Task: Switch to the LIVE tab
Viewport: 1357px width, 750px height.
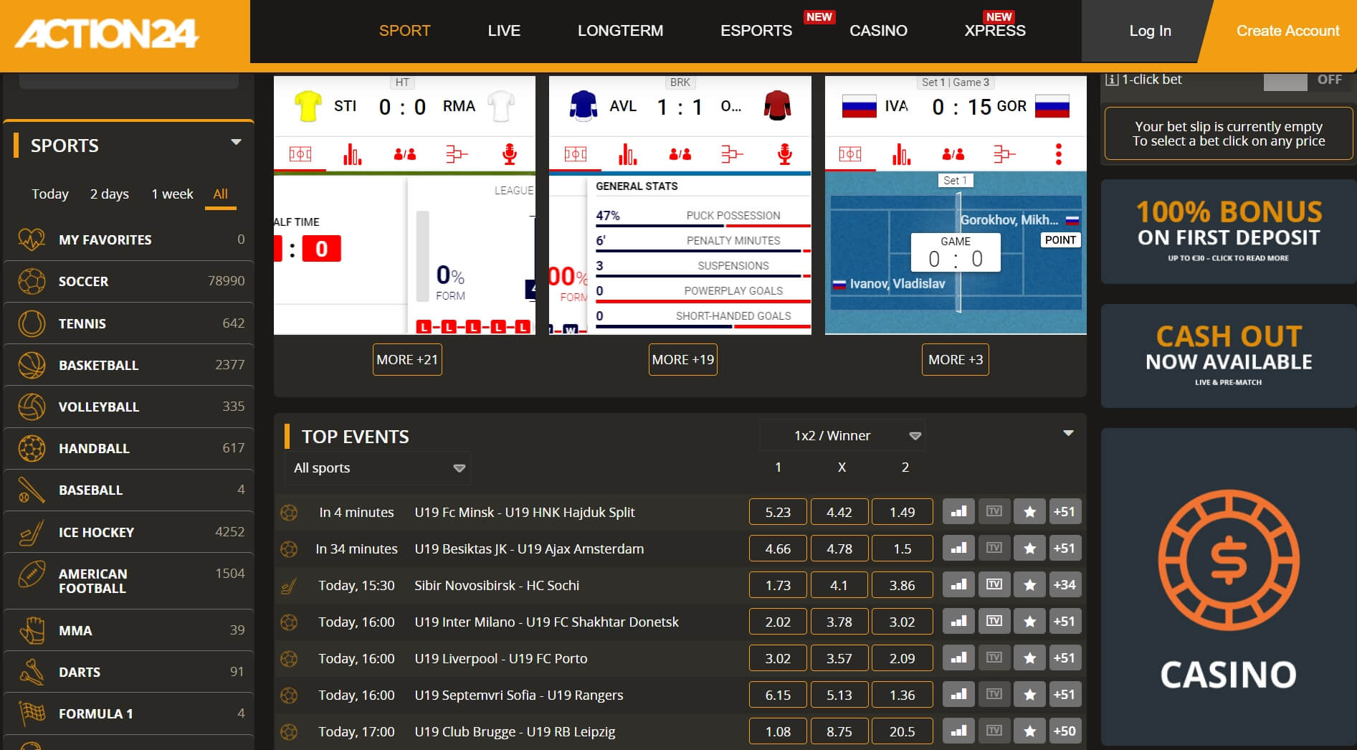Action: click(x=504, y=31)
